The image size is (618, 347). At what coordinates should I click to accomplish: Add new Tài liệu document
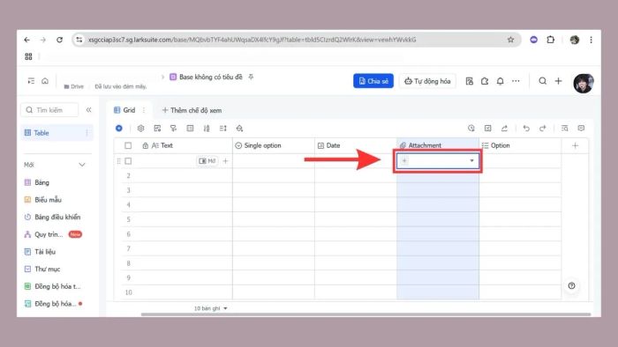tap(44, 252)
